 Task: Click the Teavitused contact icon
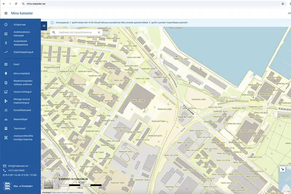pyautogui.click(x=6, y=129)
